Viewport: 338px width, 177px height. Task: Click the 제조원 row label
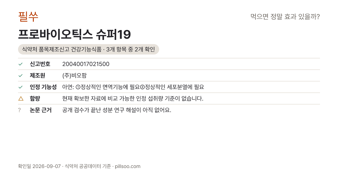[x=37, y=76]
